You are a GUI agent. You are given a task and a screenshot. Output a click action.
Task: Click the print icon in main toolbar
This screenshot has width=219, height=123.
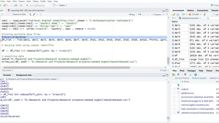click(21, 5)
